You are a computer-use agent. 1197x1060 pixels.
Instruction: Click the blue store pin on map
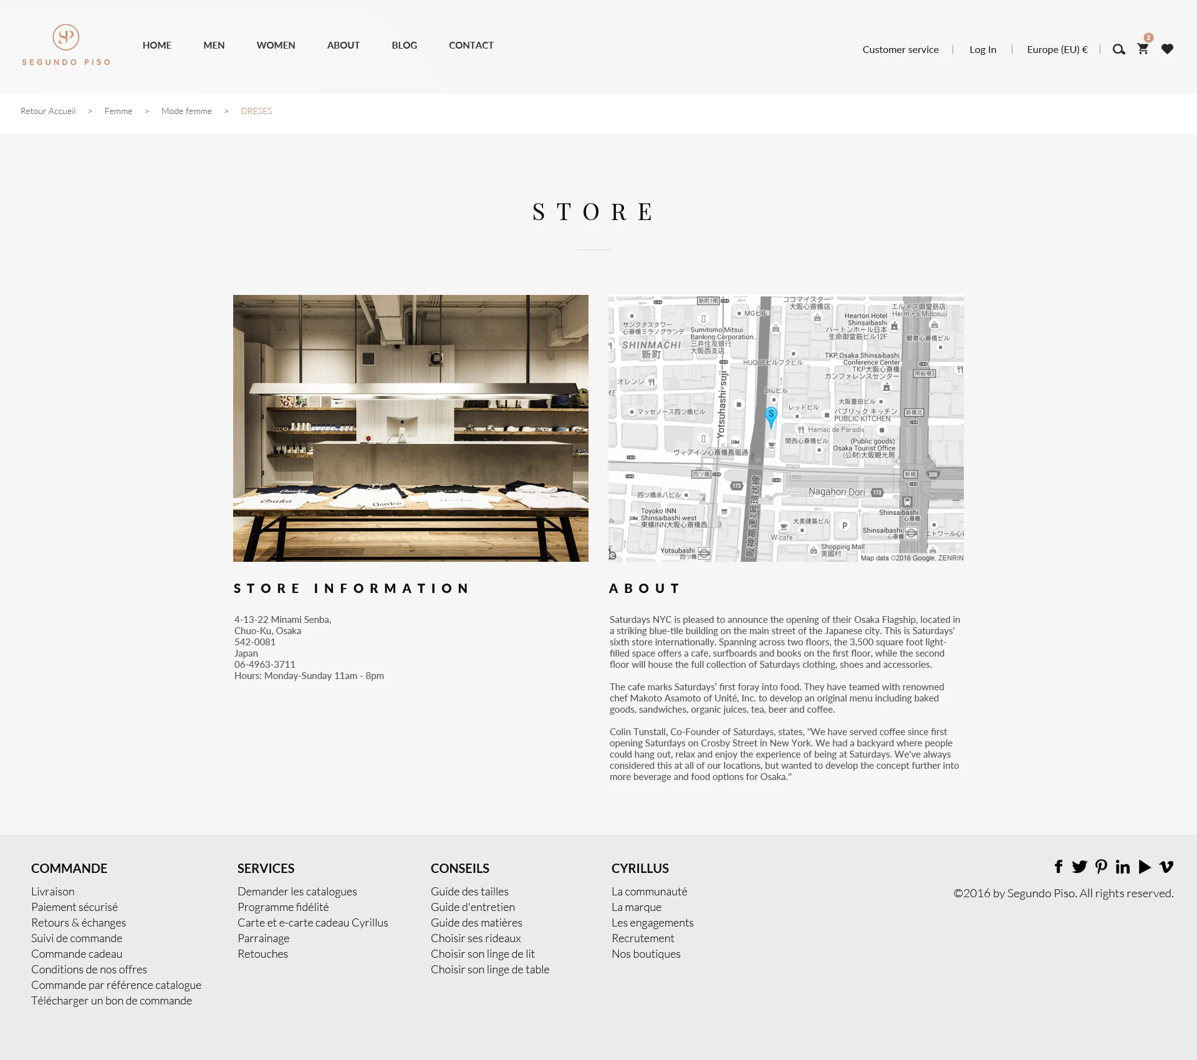click(x=771, y=417)
